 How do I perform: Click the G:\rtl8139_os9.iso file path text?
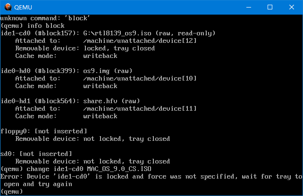pos(118,33)
